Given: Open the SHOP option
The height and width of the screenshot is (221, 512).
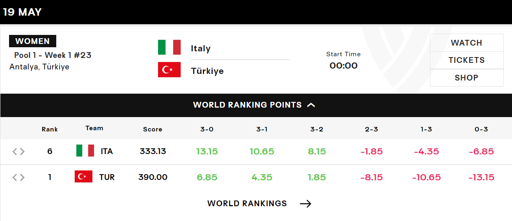Looking at the screenshot, I should click(x=466, y=78).
